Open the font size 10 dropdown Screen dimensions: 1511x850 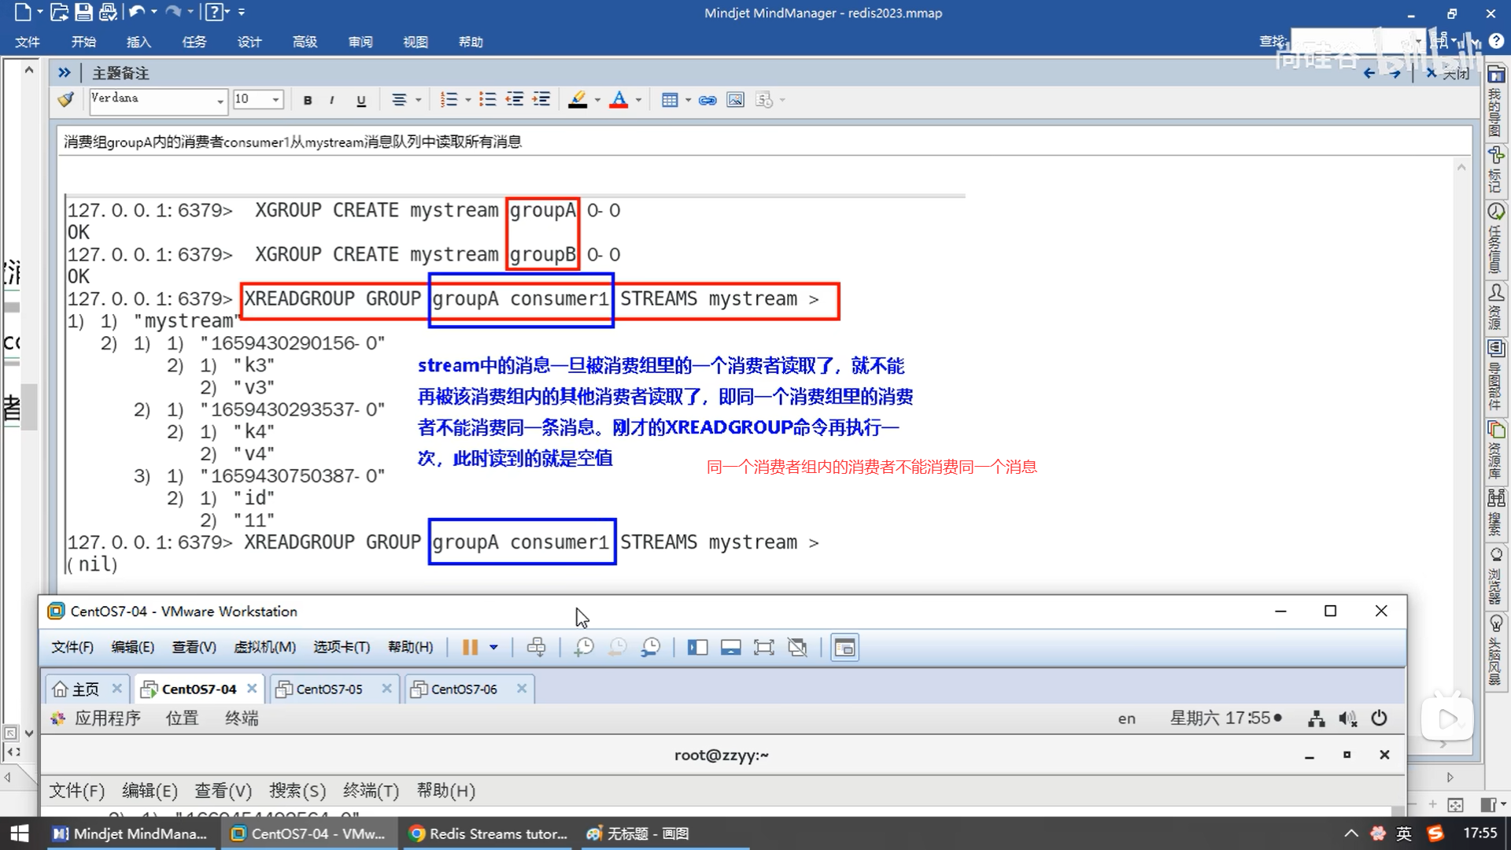275,100
